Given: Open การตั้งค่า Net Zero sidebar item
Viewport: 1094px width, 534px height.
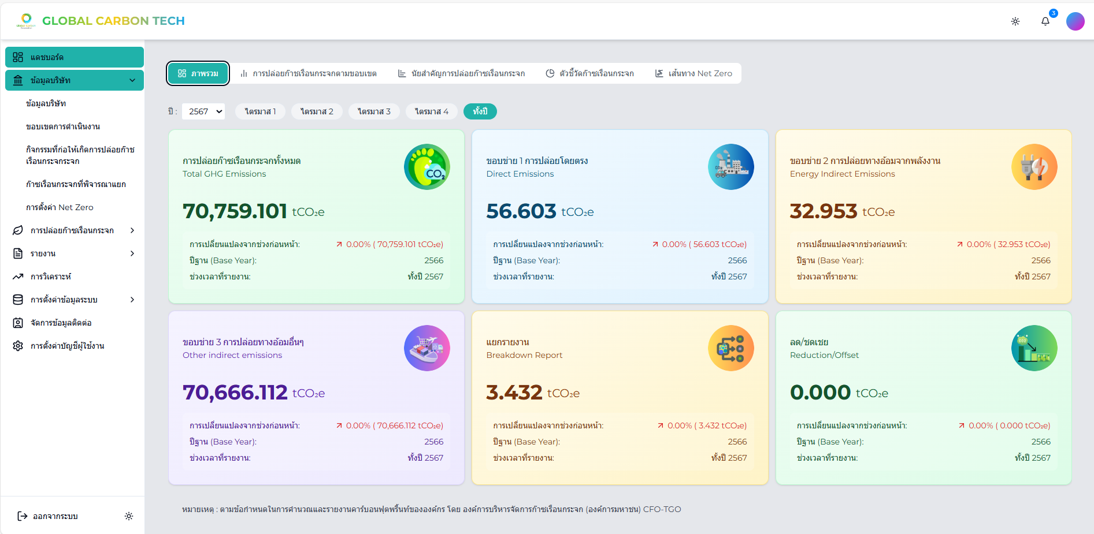Looking at the screenshot, I should pos(60,207).
